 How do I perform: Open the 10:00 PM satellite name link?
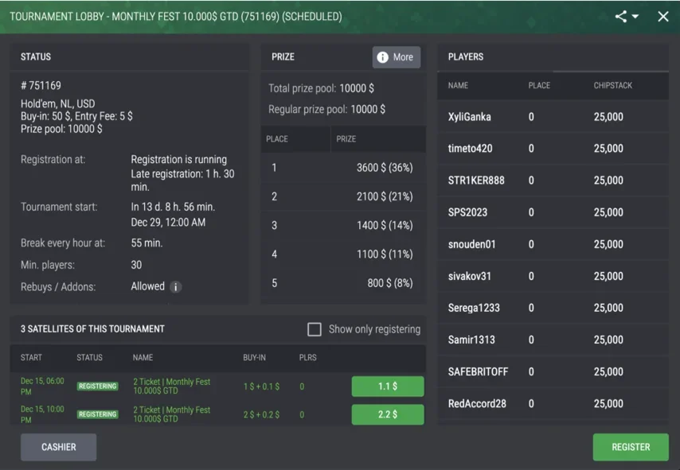[x=171, y=414]
